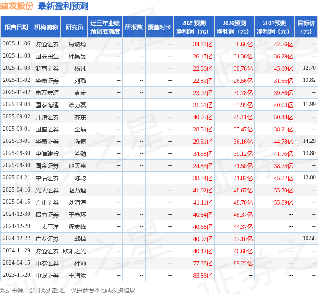Click the 55.70亿 forecast value
The width and height of the screenshot is (318, 294).
(x=284, y=190)
